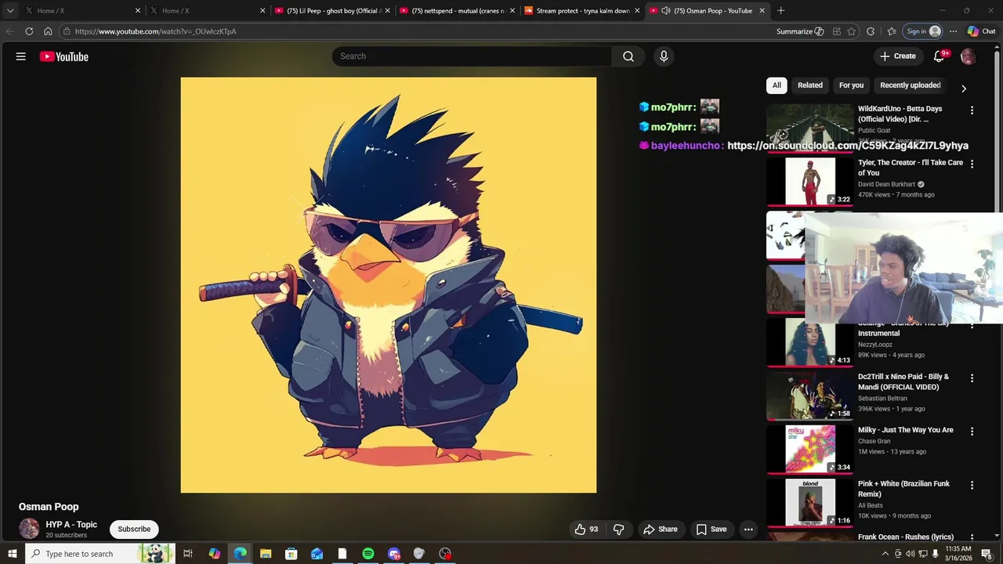Viewport: 1003px width, 564px height.
Task: Click Summarize in the address bar
Action: pos(800,31)
